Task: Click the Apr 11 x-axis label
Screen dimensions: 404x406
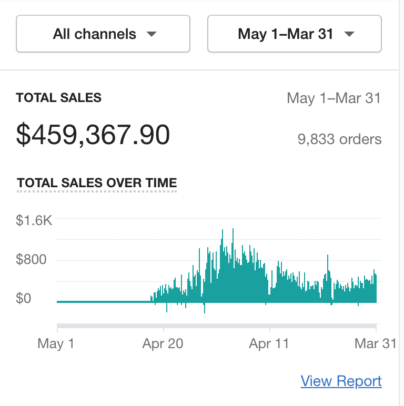Action: (x=269, y=343)
